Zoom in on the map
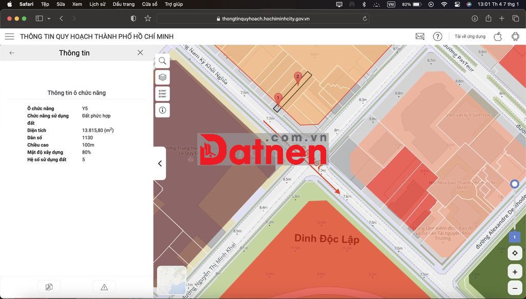Viewport: 526px width, 299px height. [514, 271]
